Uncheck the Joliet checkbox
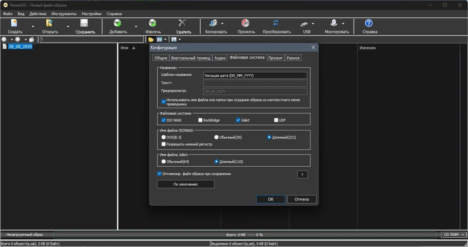Image resolution: width=468 pixels, height=247 pixels. (238, 120)
